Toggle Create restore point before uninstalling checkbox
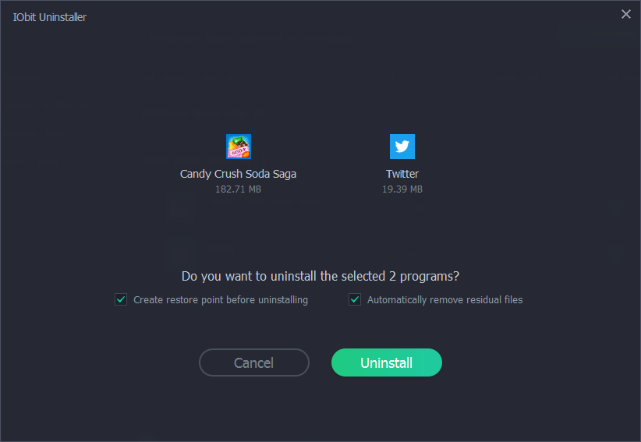The height and width of the screenshot is (442, 641). tap(121, 299)
